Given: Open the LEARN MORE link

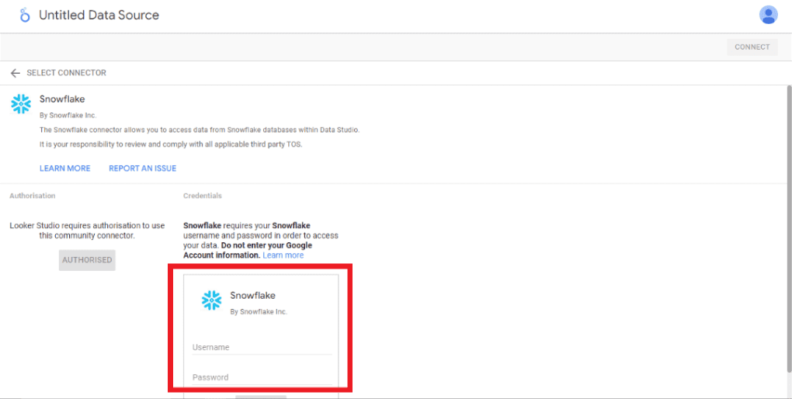Looking at the screenshot, I should tap(65, 168).
